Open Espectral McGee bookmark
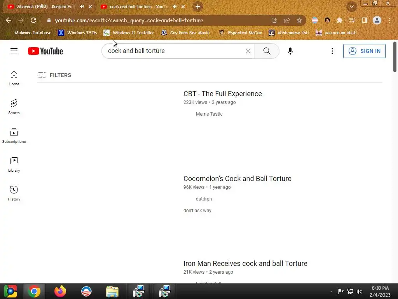Image resolution: width=398 pixels, height=299 pixels. [x=241, y=33]
